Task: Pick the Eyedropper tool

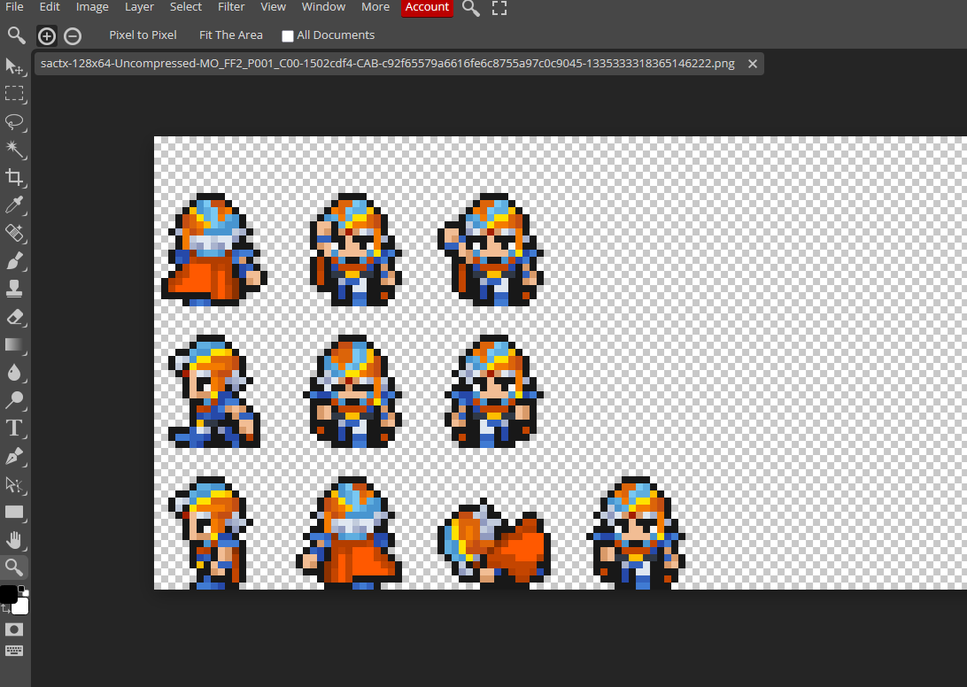Action: tap(14, 205)
